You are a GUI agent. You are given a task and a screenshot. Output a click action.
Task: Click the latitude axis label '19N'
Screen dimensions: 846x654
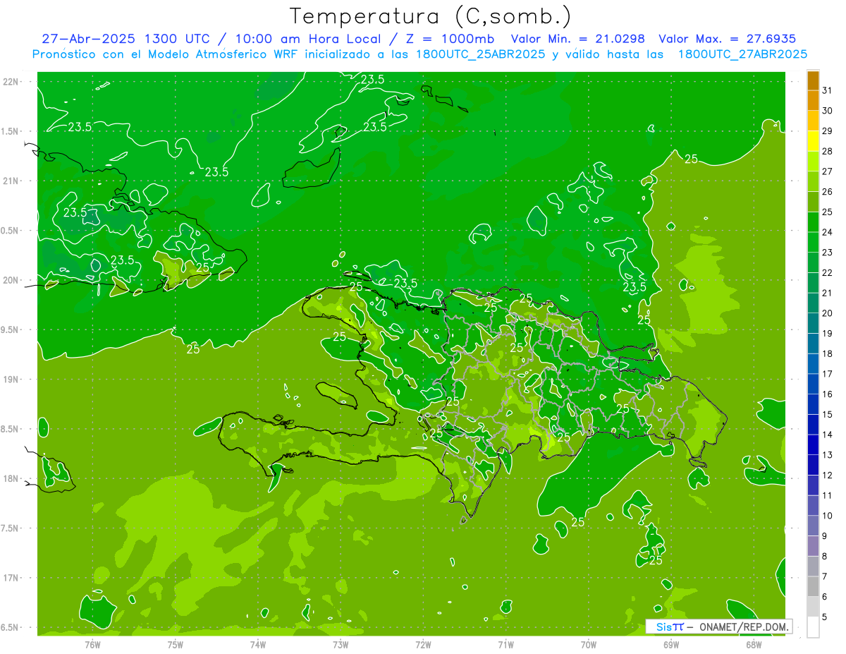pyautogui.click(x=12, y=380)
